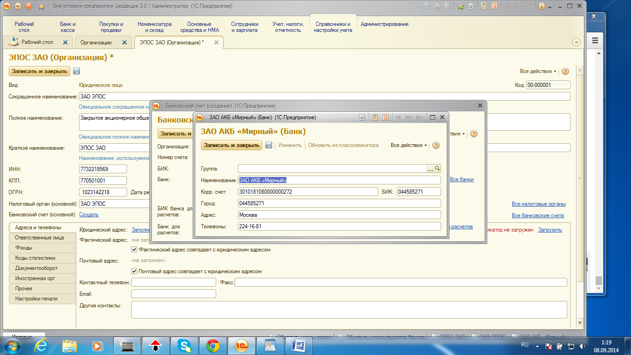Switch to the Рабочий стол tab
Screen dimensions: 631x355
coord(37,42)
